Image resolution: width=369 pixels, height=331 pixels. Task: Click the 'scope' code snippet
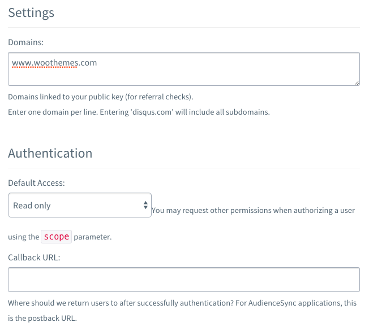[56, 237]
